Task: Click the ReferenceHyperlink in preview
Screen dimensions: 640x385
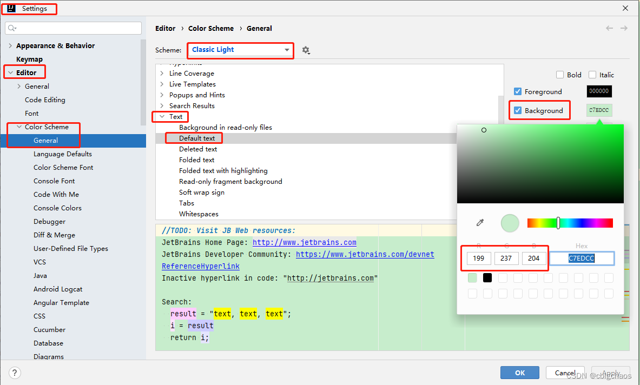Action: point(200,266)
